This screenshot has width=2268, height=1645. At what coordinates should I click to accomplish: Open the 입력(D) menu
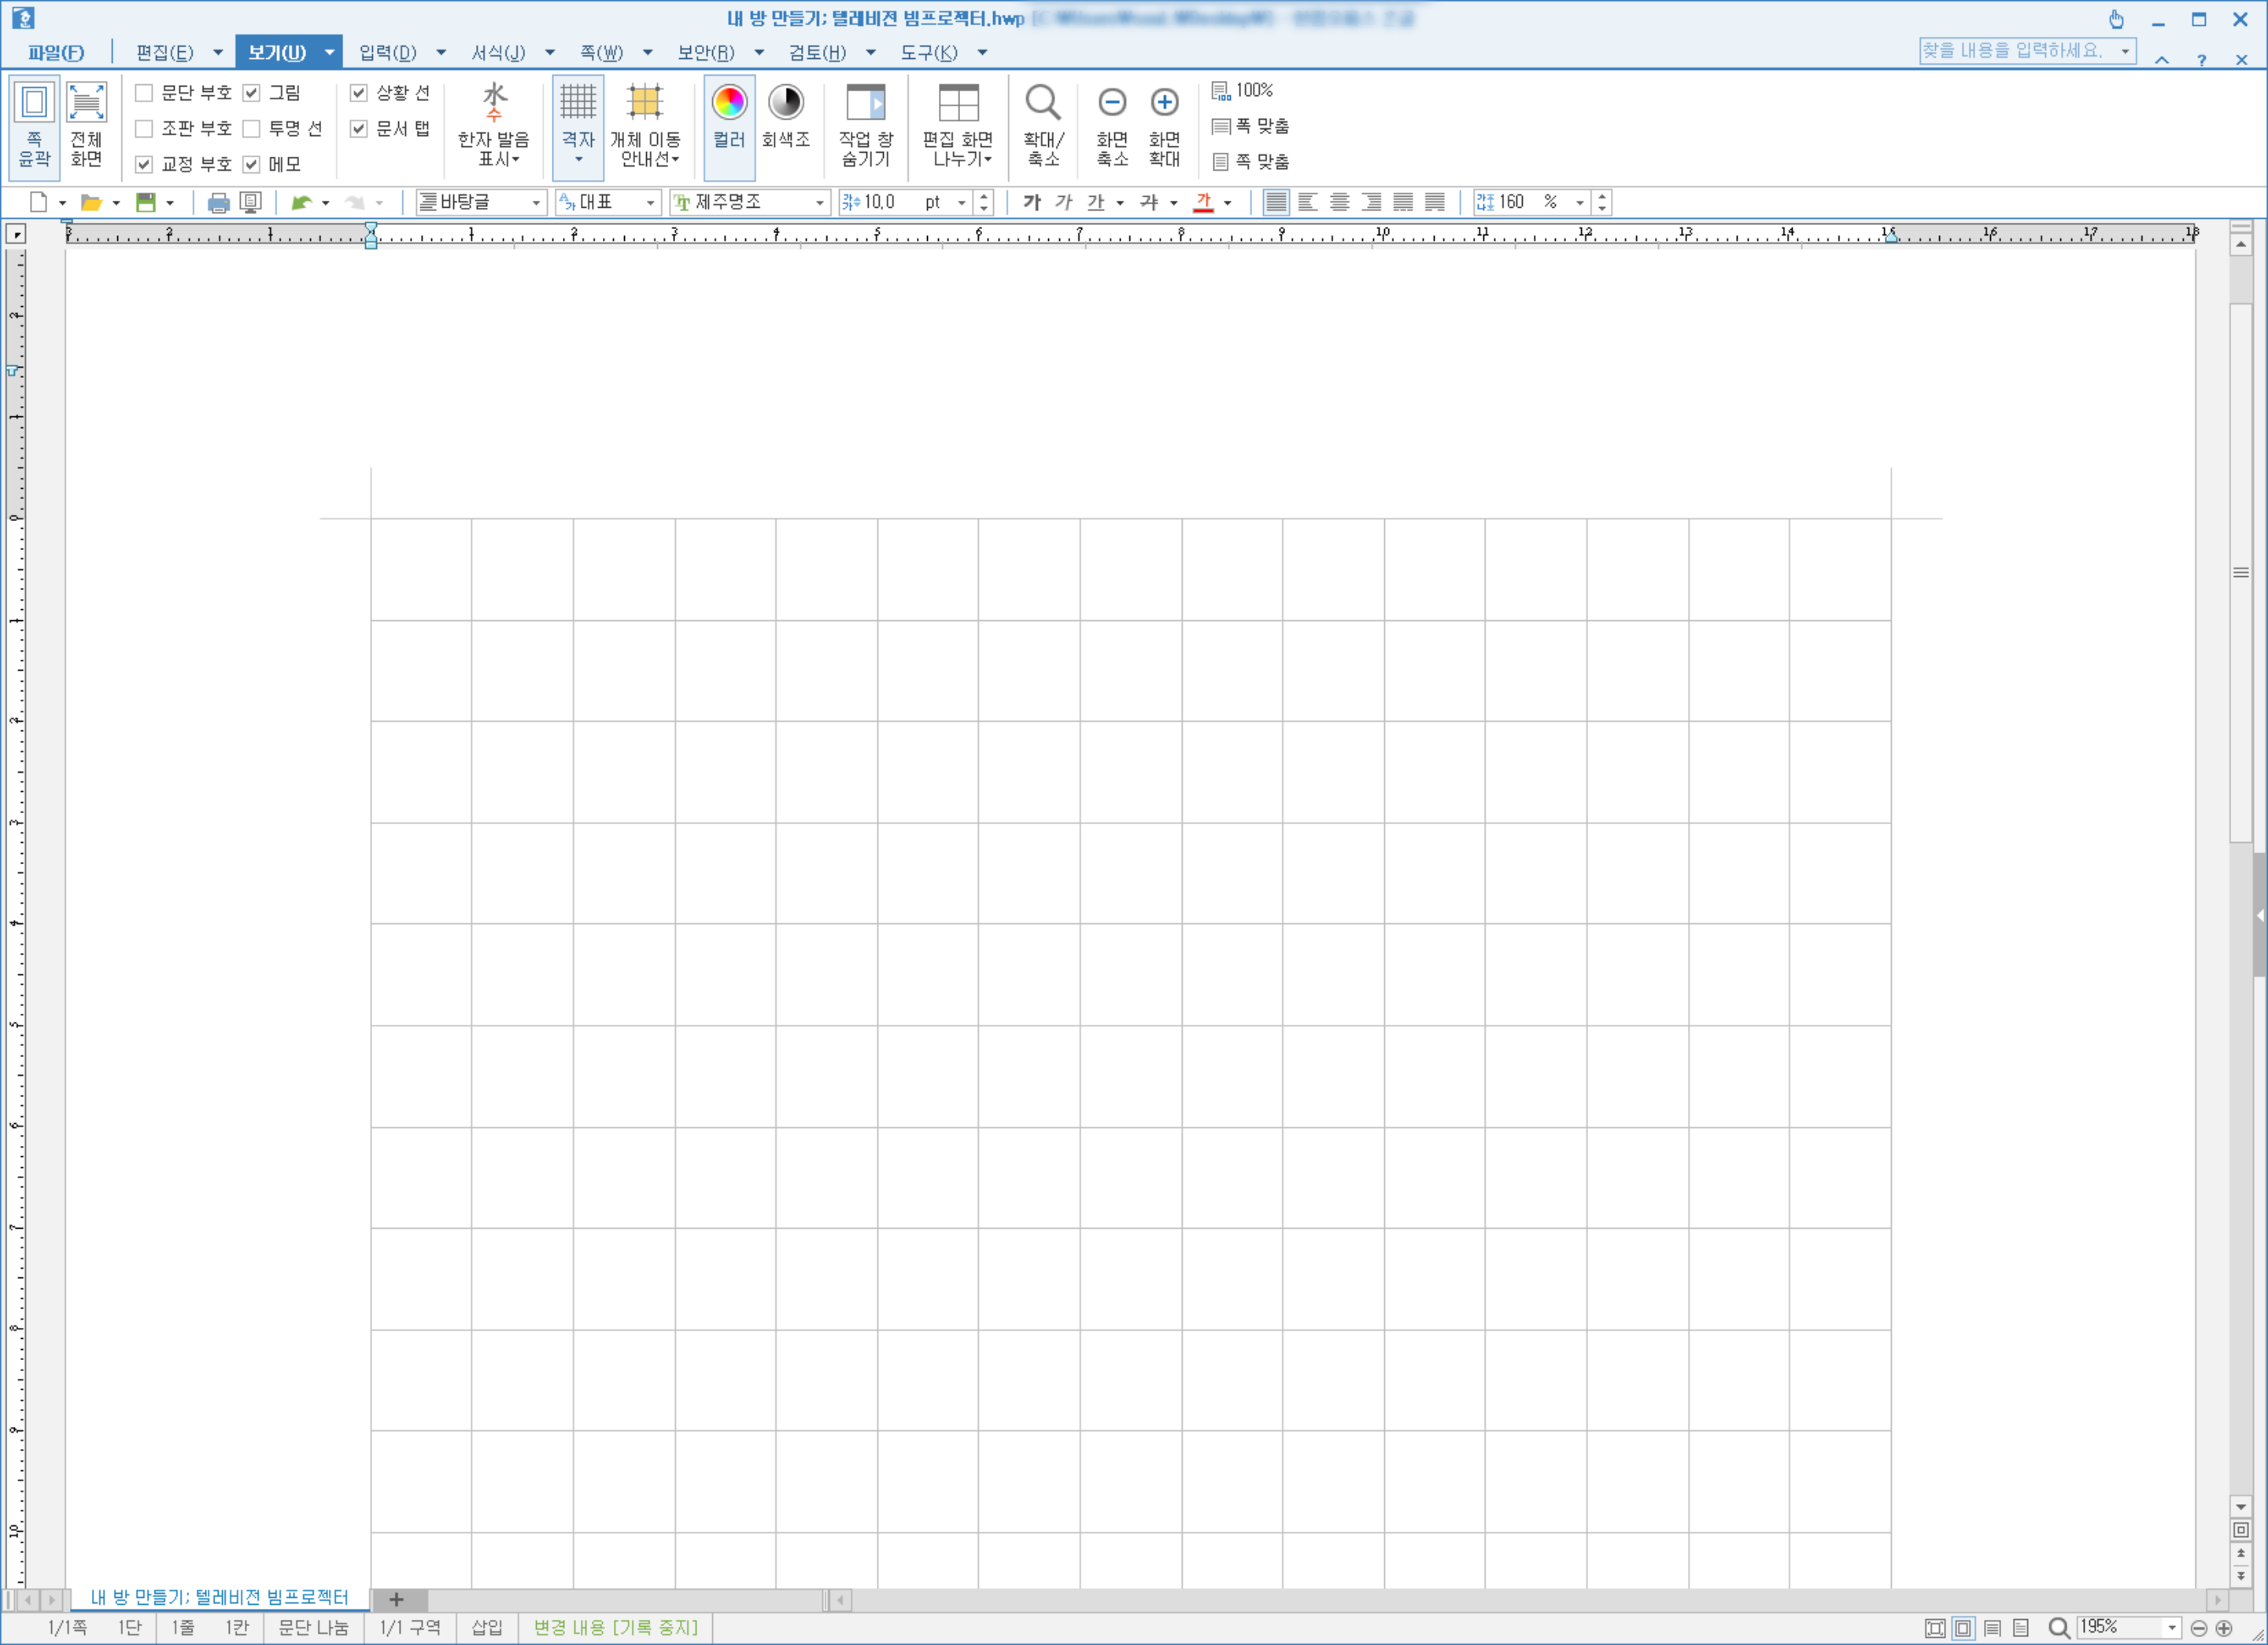(387, 52)
